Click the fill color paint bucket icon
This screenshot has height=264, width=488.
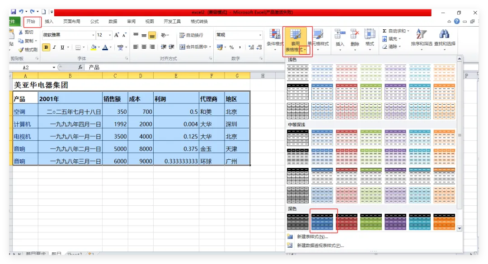(x=93, y=47)
